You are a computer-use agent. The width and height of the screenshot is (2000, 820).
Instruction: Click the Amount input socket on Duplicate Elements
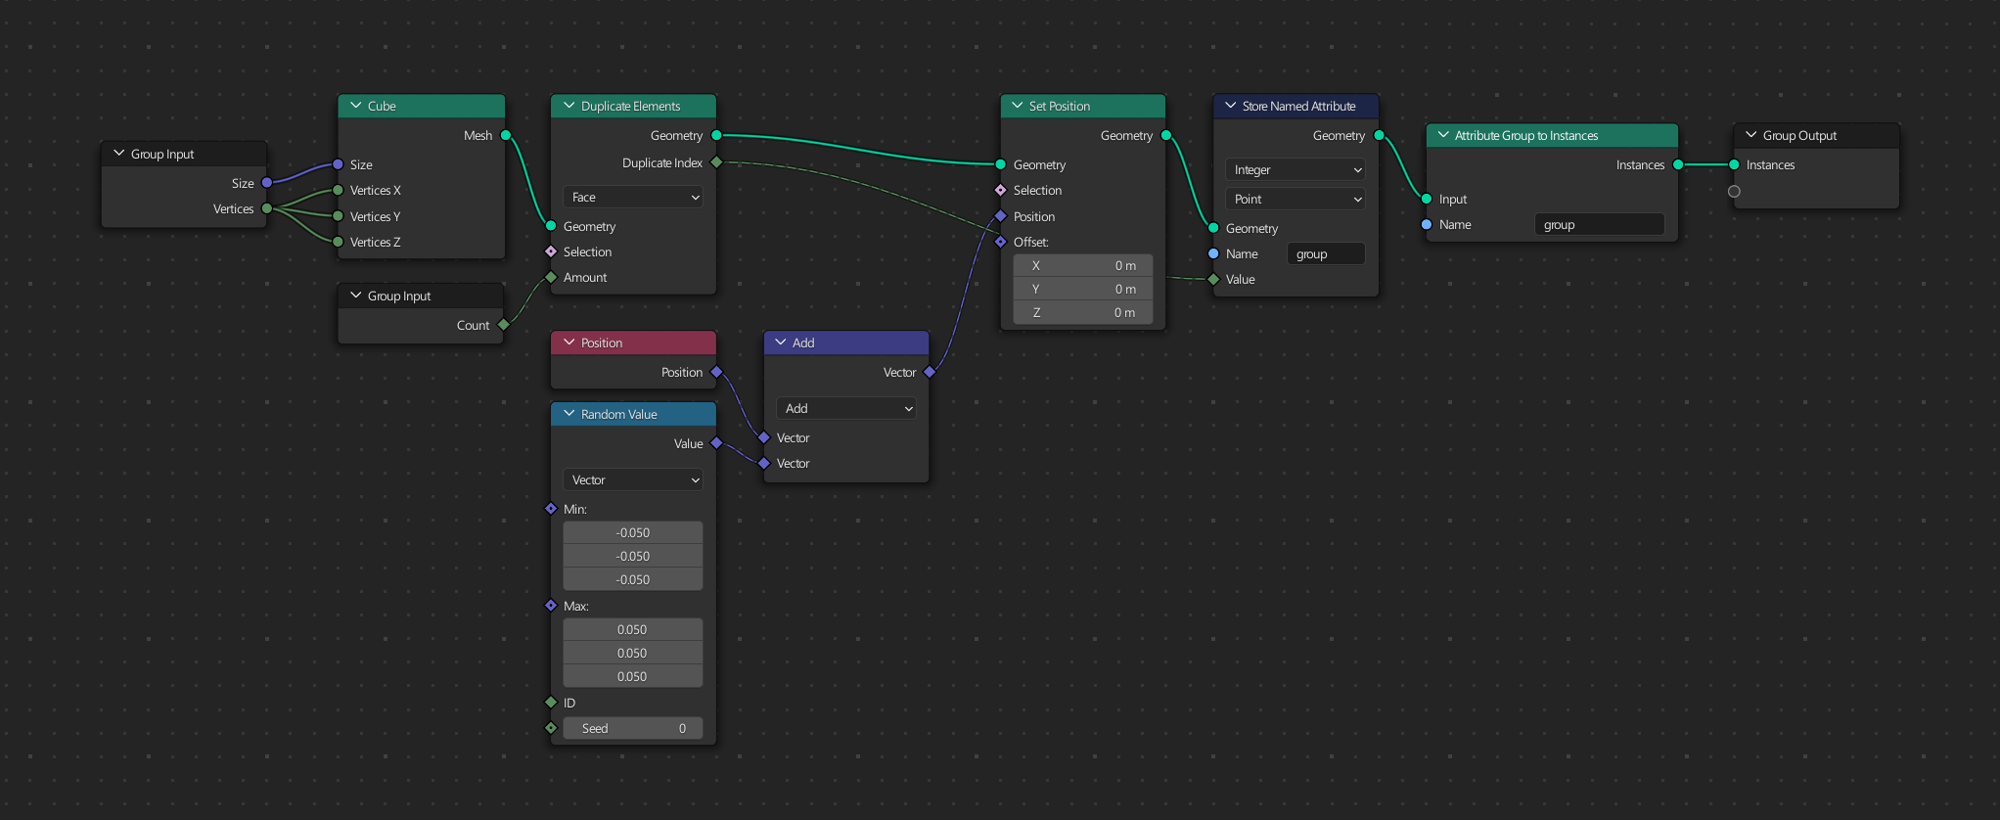551,277
